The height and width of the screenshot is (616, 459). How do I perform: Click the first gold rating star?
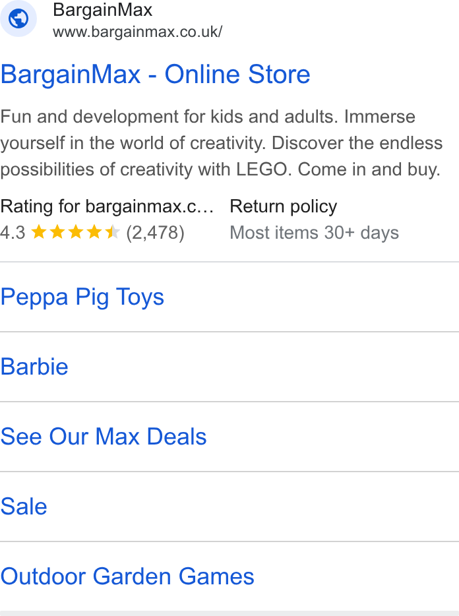point(39,231)
